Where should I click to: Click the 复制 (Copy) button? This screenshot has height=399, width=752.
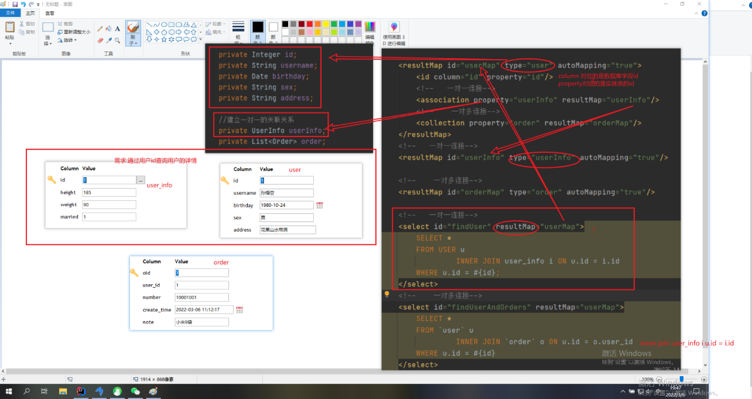[27, 32]
